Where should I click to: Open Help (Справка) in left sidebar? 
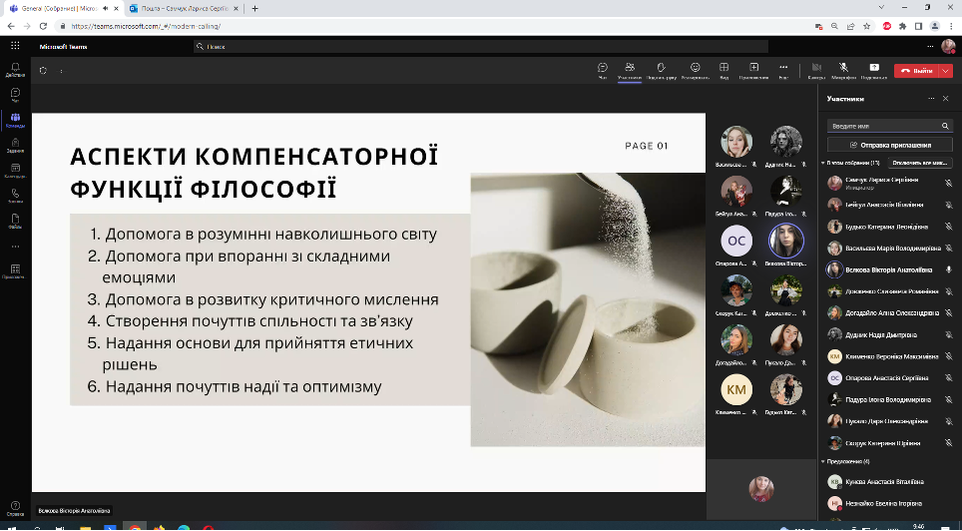(x=15, y=509)
